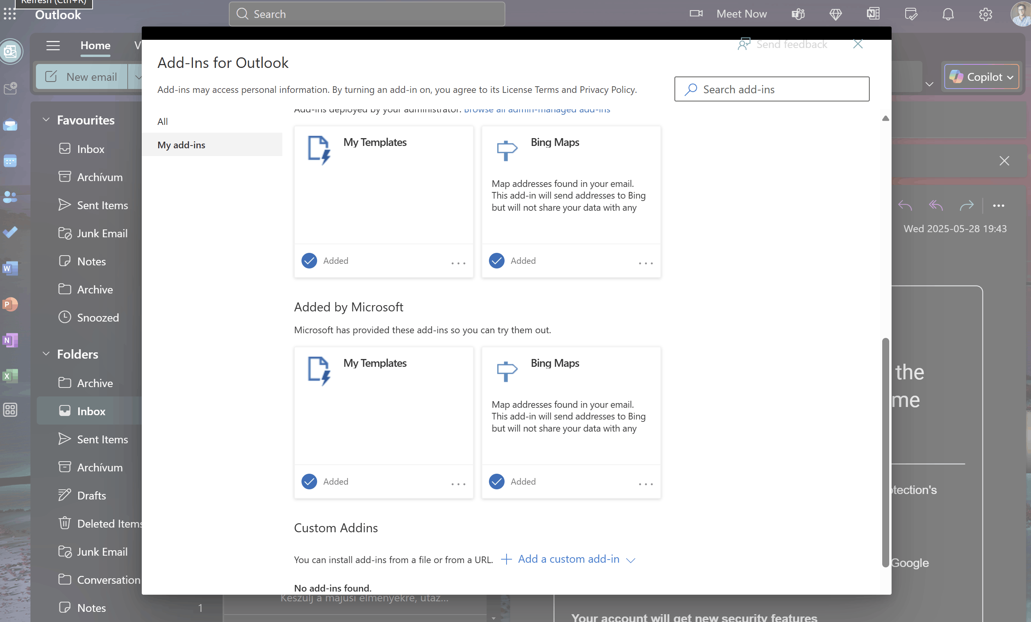Open PowerPoint from the left sidebar
Screen dimensions: 1031x622
10,304
